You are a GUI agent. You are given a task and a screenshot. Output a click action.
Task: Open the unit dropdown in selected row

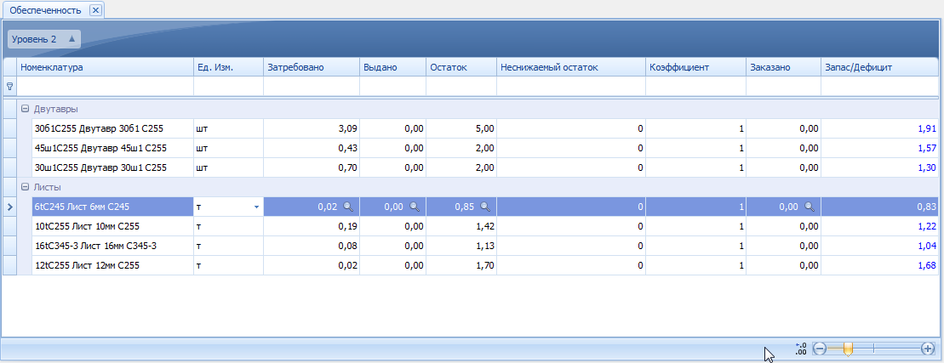(255, 207)
